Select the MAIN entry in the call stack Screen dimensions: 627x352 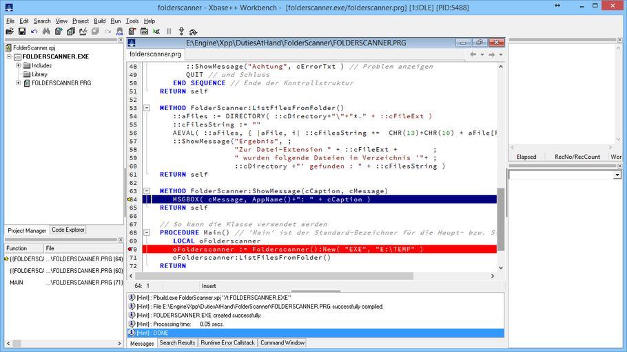click(17, 283)
